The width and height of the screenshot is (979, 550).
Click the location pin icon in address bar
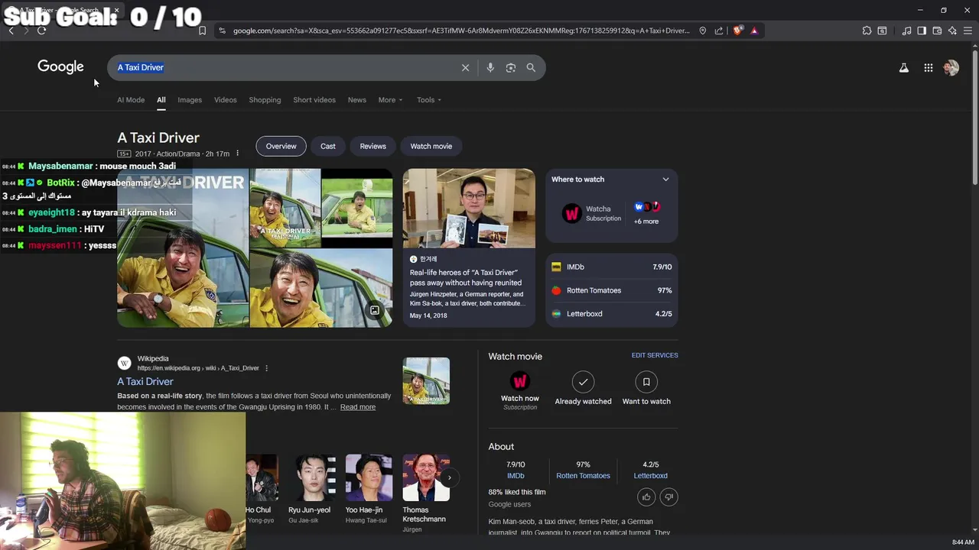[x=703, y=31]
